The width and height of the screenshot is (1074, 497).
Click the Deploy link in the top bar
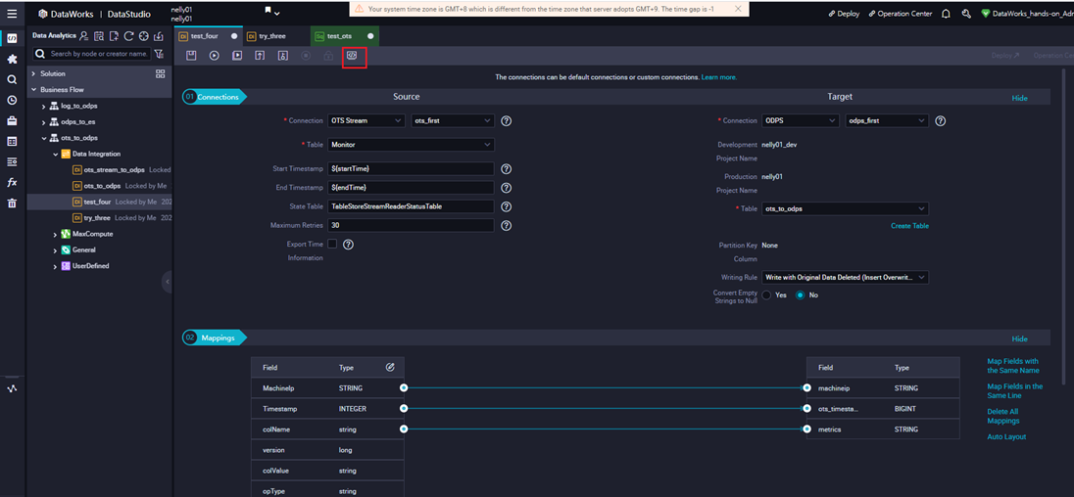coord(844,13)
